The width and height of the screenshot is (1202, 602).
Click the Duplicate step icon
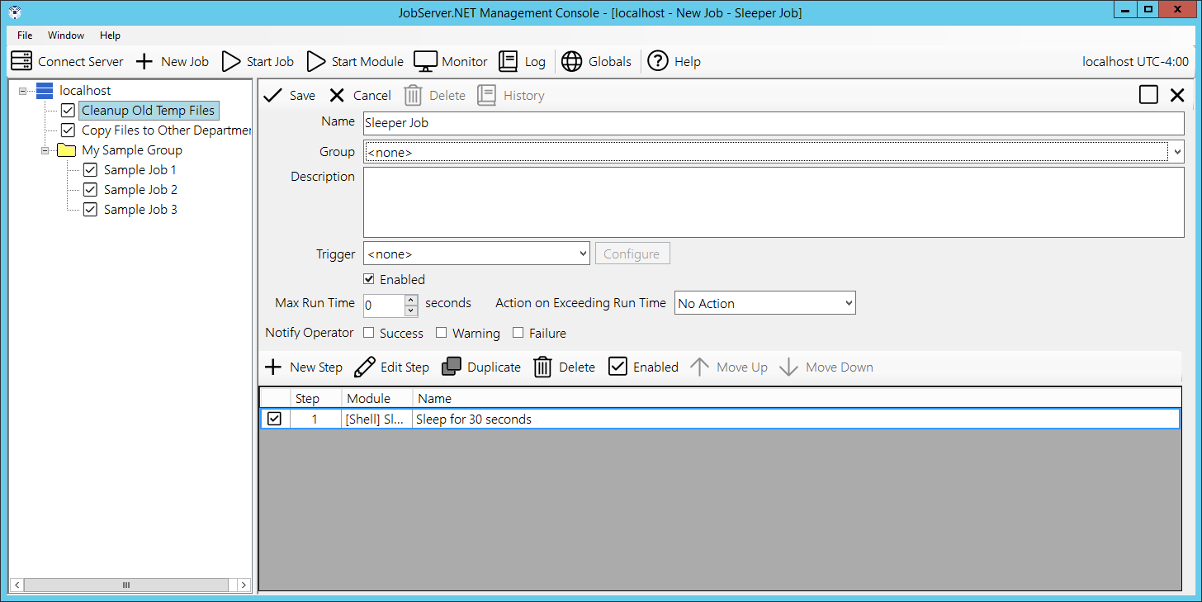452,367
